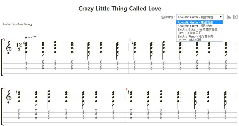Select the highlighted Acoustic Guitar track option
The height and width of the screenshot is (126, 239).
tap(195, 22)
